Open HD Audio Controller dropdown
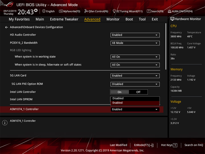Image resolution: width=205 pixels, height=154 pixels. coord(135,35)
